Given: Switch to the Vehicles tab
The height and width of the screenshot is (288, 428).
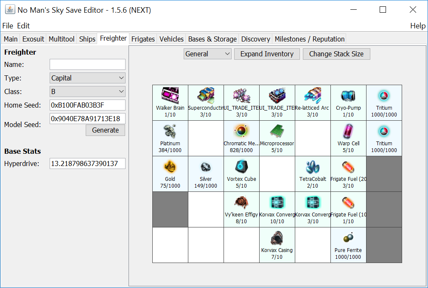Looking at the screenshot, I should 171,39.
